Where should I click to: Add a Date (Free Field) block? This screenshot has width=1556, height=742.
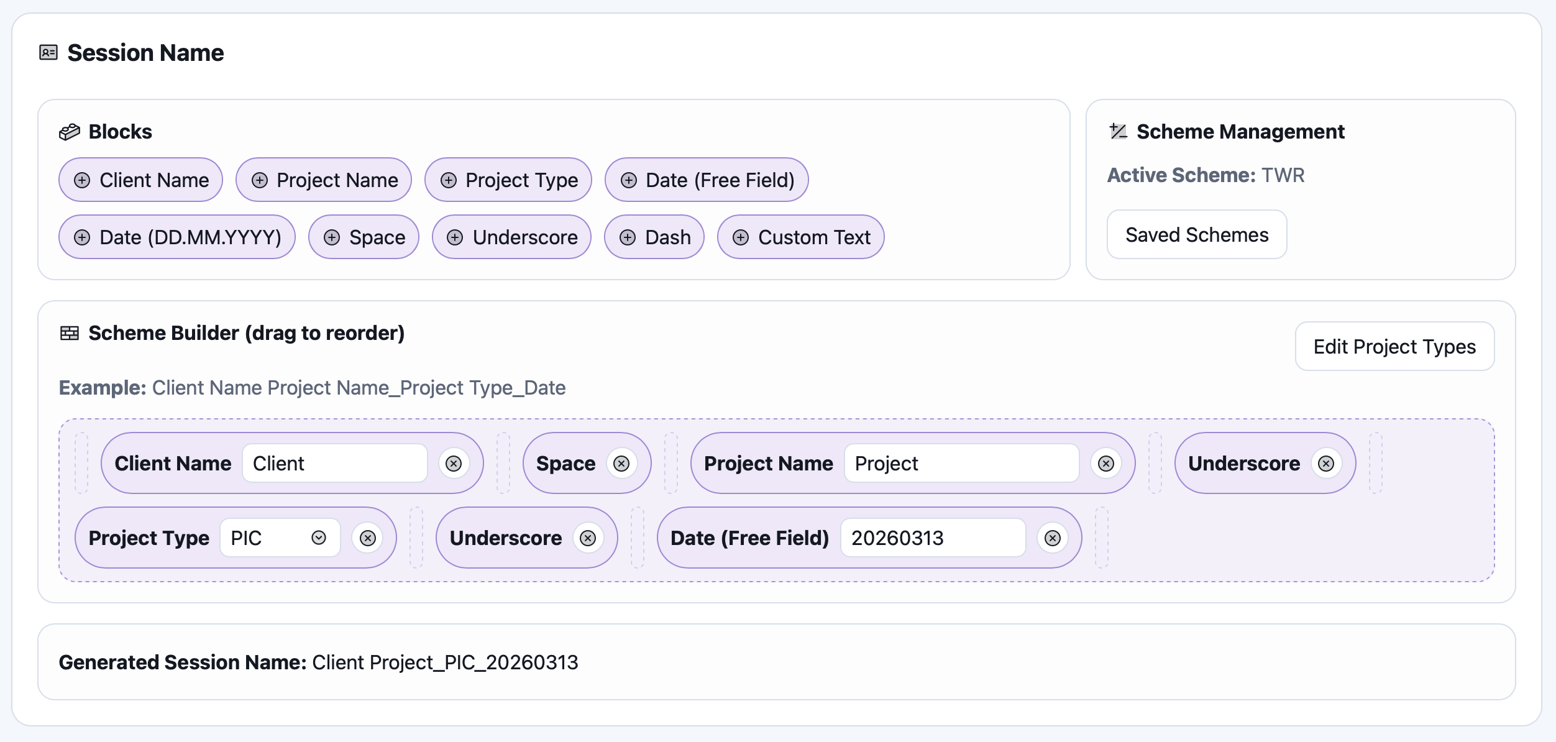click(x=706, y=180)
